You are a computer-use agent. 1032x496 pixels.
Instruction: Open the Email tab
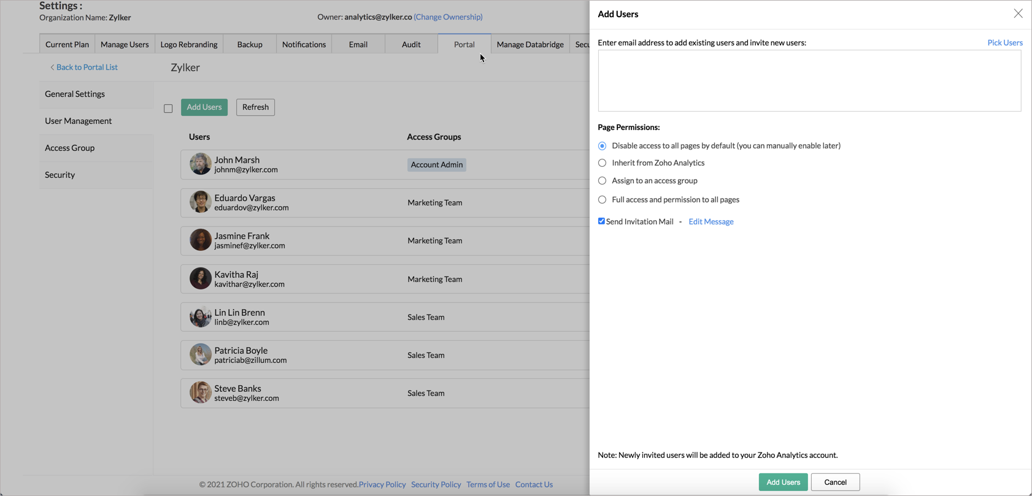pos(358,44)
